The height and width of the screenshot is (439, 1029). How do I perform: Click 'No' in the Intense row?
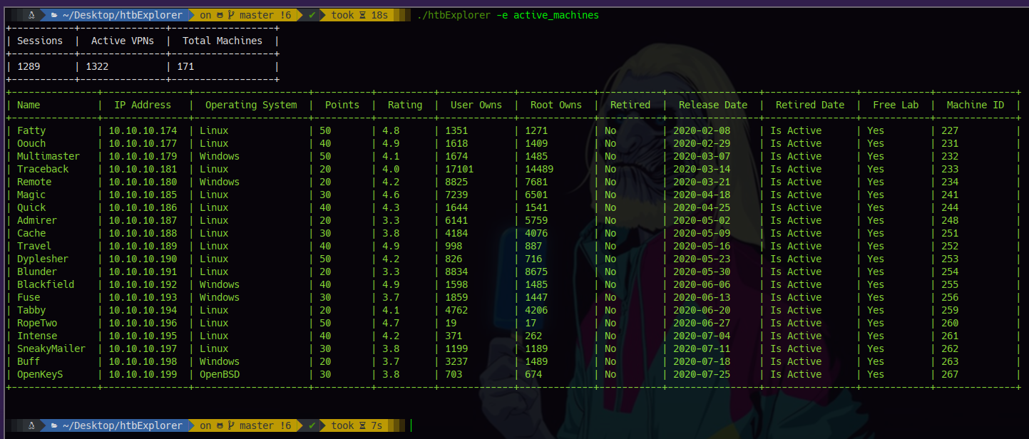click(x=610, y=336)
